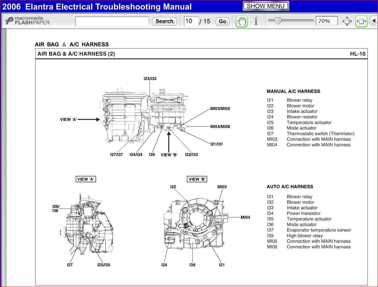
Task: Click the Search button
Action: tap(164, 21)
